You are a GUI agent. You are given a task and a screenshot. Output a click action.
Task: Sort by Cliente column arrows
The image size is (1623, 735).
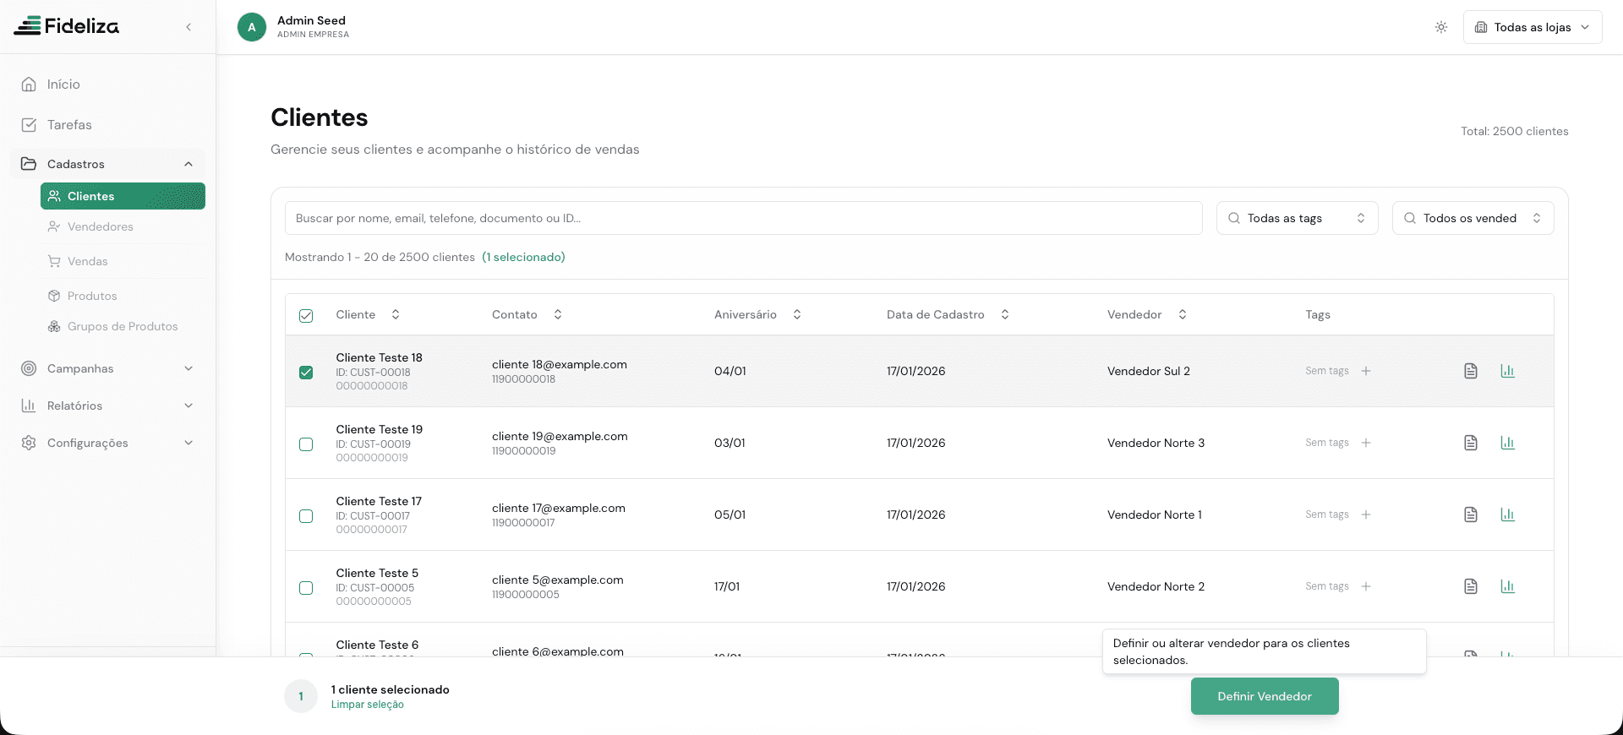click(x=395, y=314)
